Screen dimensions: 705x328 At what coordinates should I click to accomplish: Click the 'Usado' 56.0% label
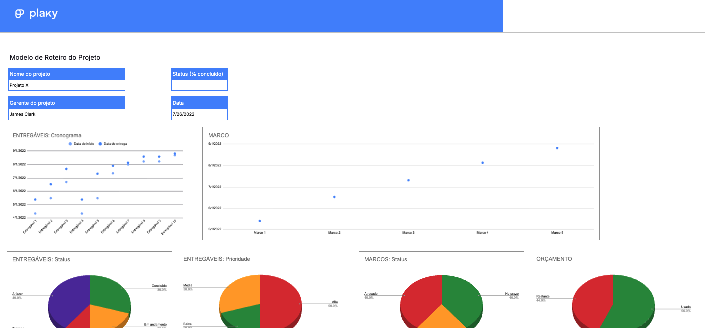pos(686,308)
